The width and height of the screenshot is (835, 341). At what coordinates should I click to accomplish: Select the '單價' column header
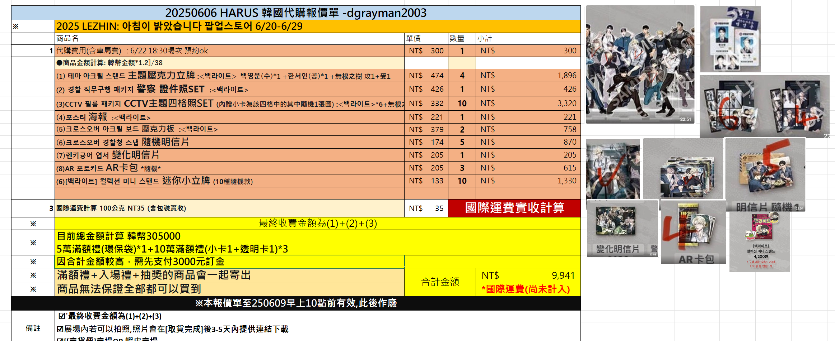426,38
